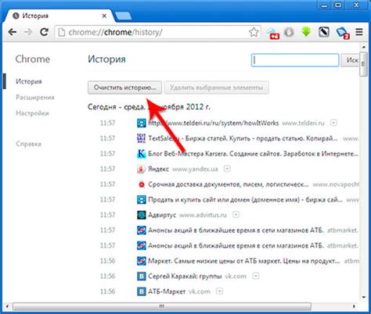Bookmark page using the star icon

coord(254,32)
